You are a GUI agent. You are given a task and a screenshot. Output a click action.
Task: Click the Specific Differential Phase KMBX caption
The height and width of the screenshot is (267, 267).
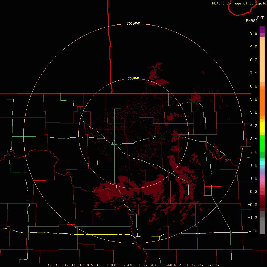[x=133, y=265]
